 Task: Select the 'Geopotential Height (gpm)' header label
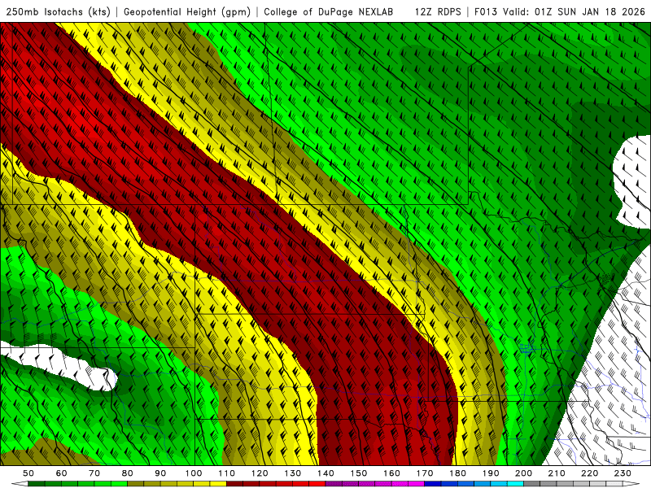(x=187, y=12)
